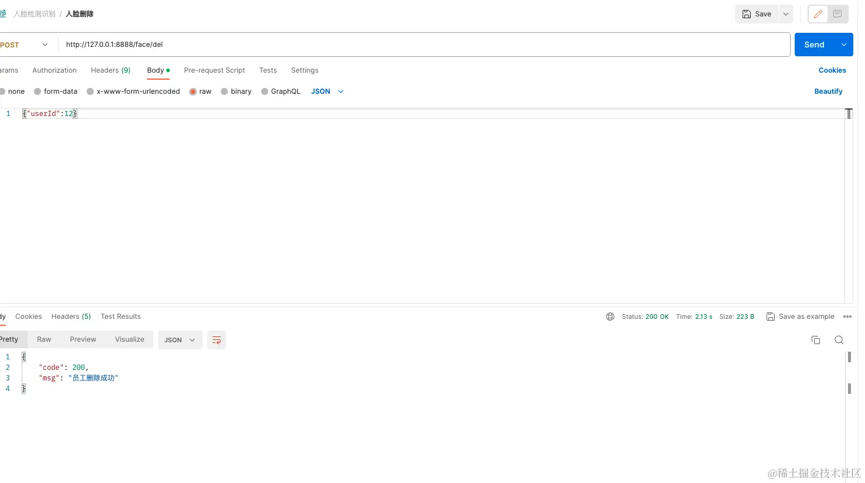Click the edit pencil icon
865x483 pixels.
818,14
